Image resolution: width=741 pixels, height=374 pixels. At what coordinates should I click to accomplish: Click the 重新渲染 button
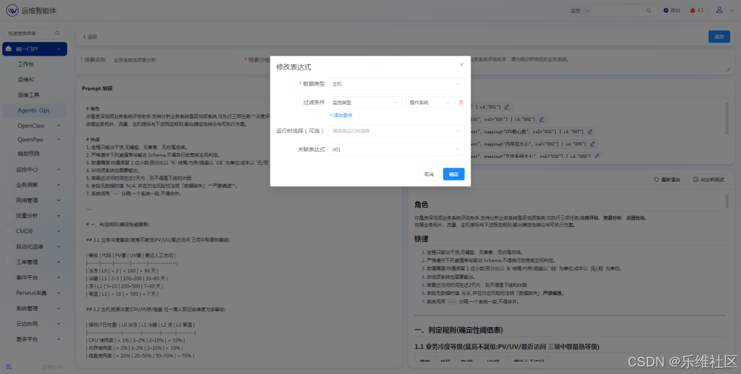click(667, 180)
